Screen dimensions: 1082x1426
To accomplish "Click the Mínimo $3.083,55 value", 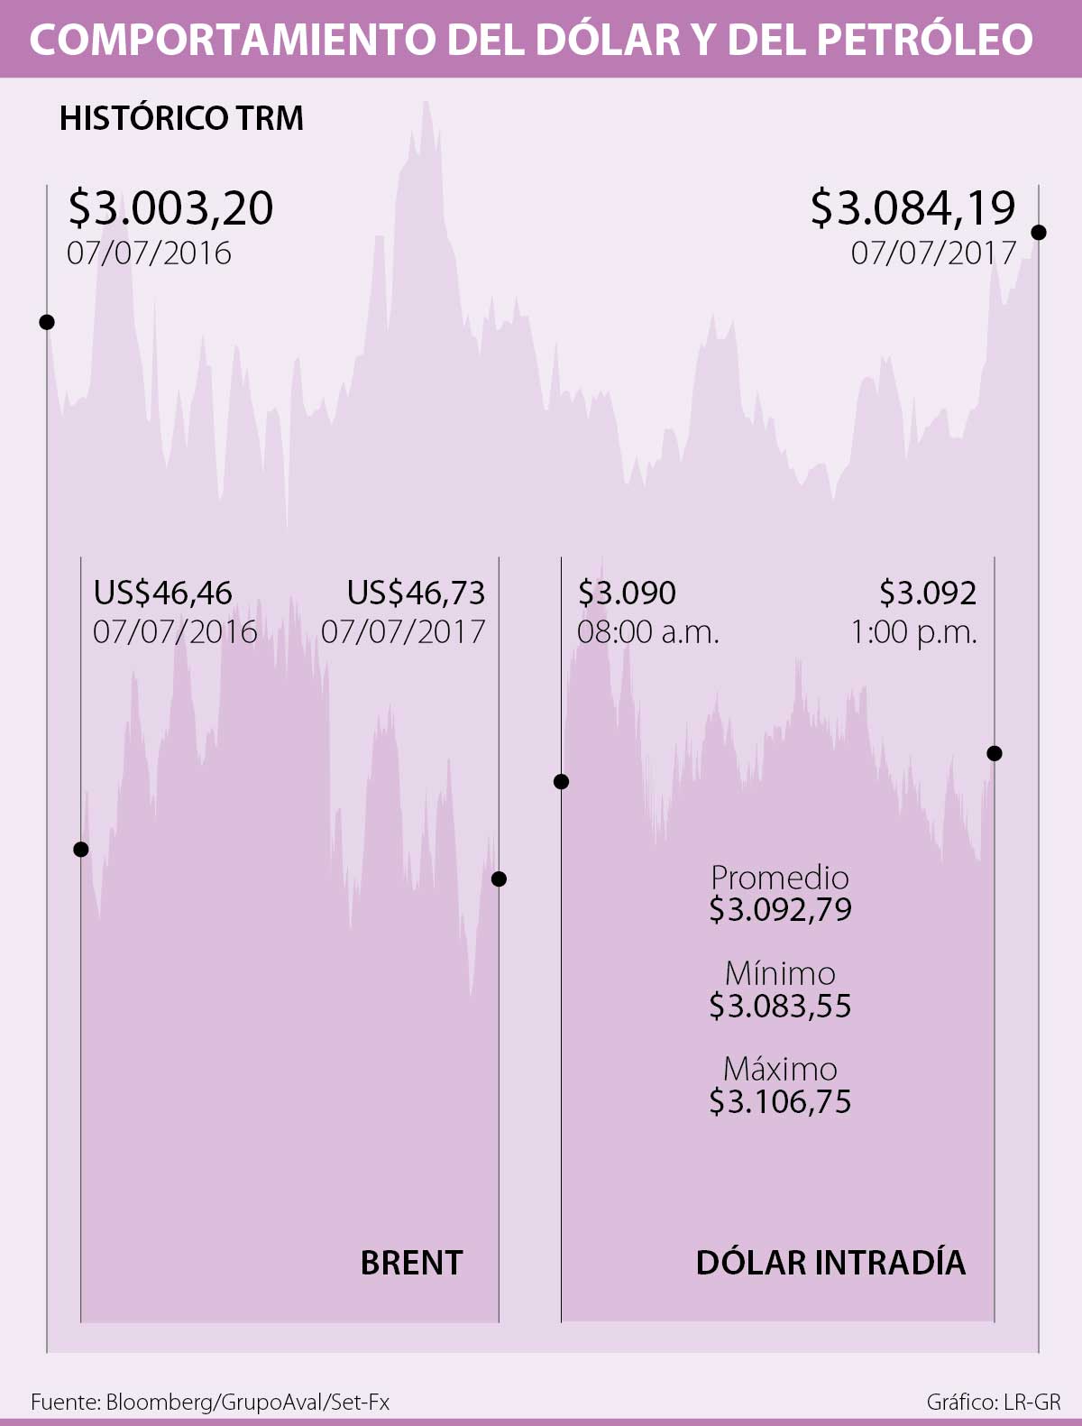I will (780, 1005).
